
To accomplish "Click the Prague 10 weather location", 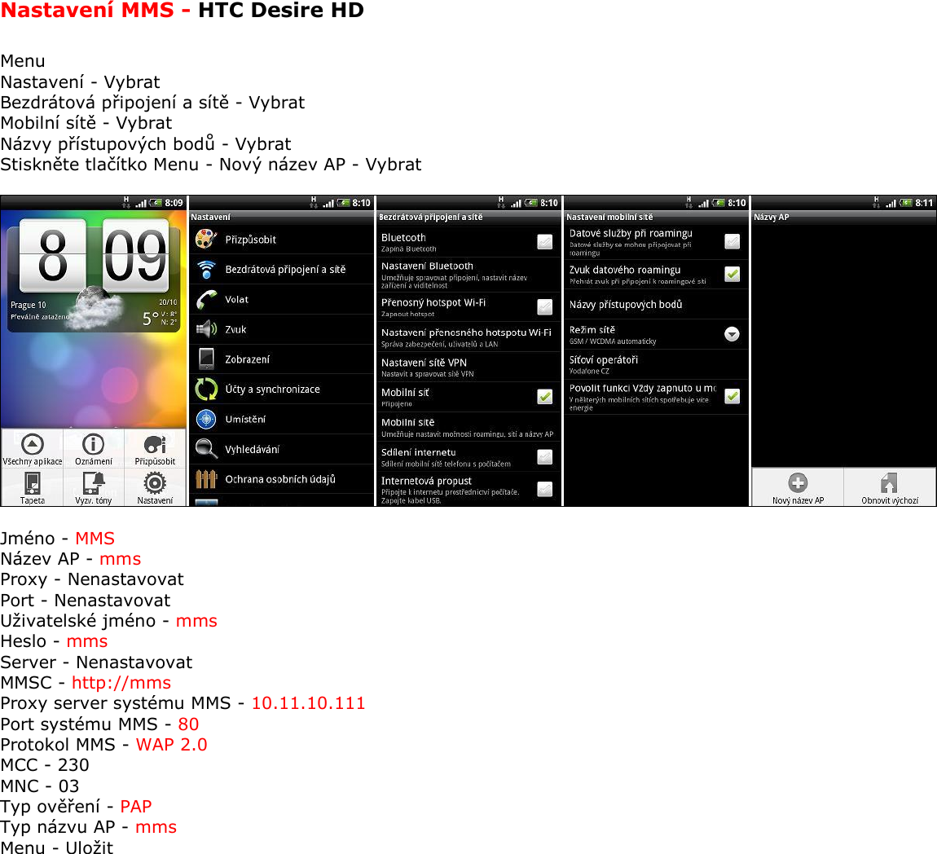I will click(28, 305).
